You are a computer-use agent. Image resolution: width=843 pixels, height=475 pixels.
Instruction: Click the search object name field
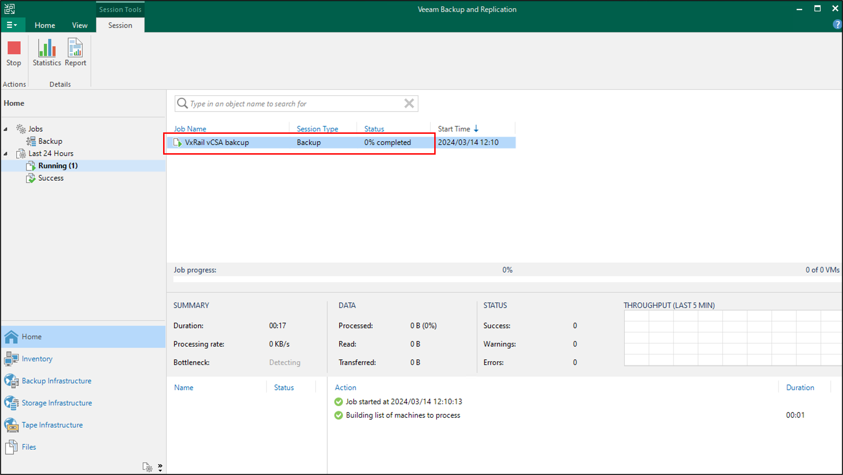pos(296,104)
